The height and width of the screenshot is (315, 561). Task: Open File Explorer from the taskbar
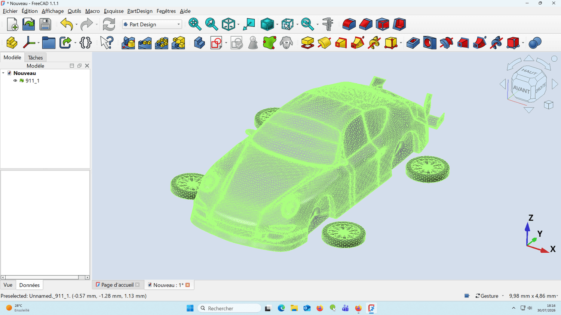(294, 308)
